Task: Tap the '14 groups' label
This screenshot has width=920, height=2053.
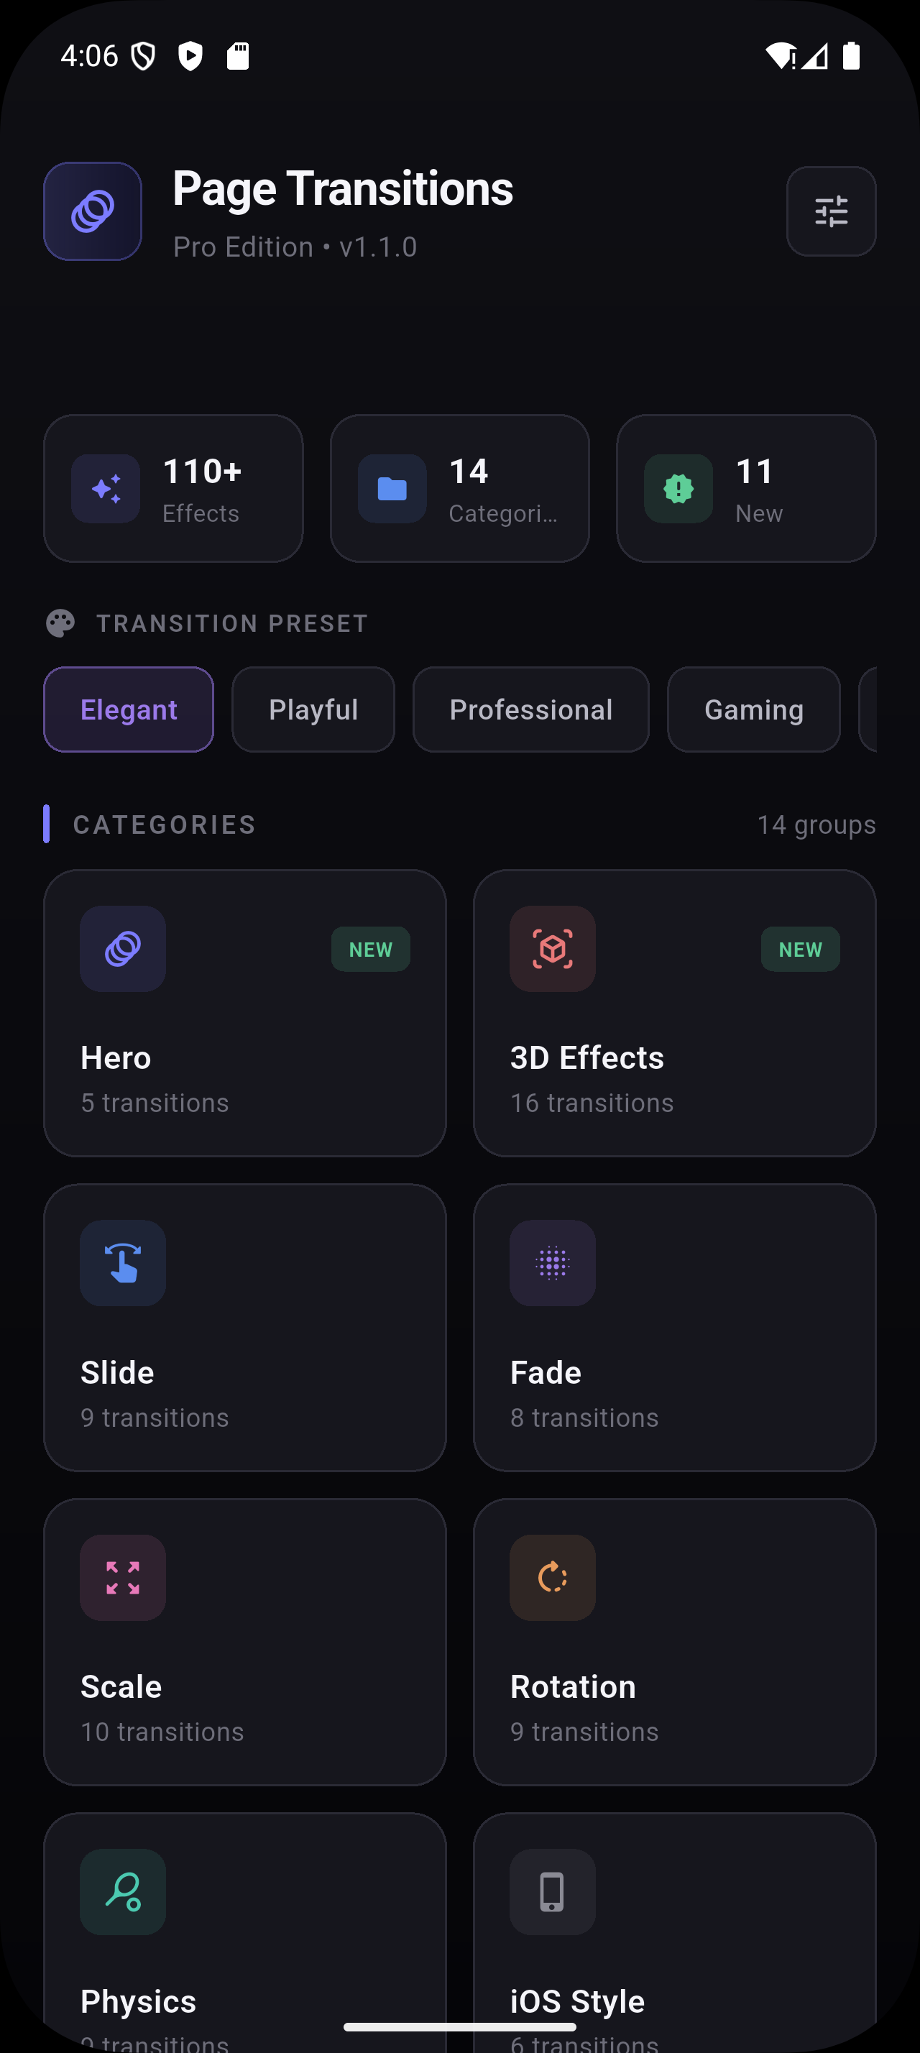Action: [816, 825]
